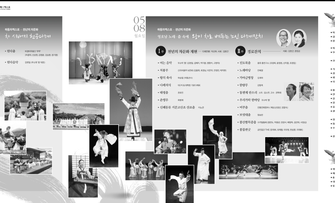This screenshot has width=335, height=203.
Task: Click the '사회 : 김현근, 장임순' credit
Action: pos(291,51)
